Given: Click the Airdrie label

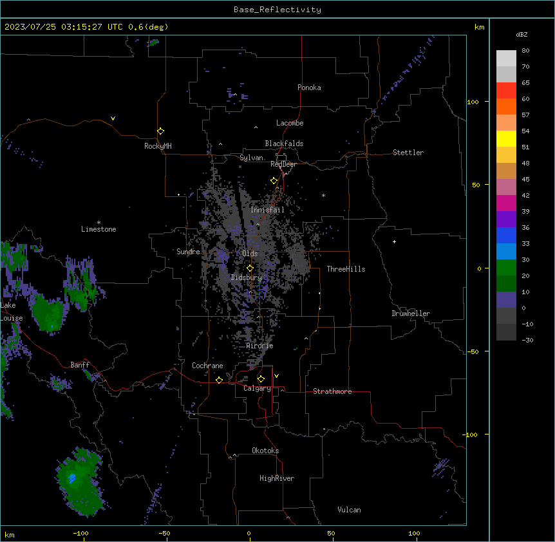Looking at the screenshot, I should (260, 346).
